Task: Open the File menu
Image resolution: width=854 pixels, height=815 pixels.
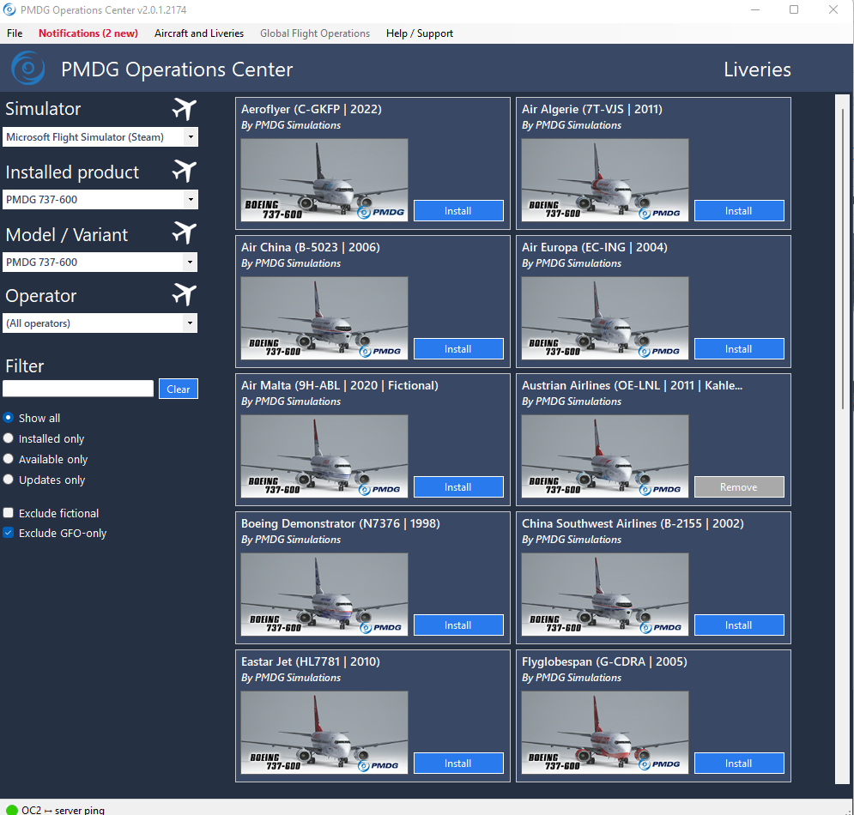Action: [x=15, y=33]
